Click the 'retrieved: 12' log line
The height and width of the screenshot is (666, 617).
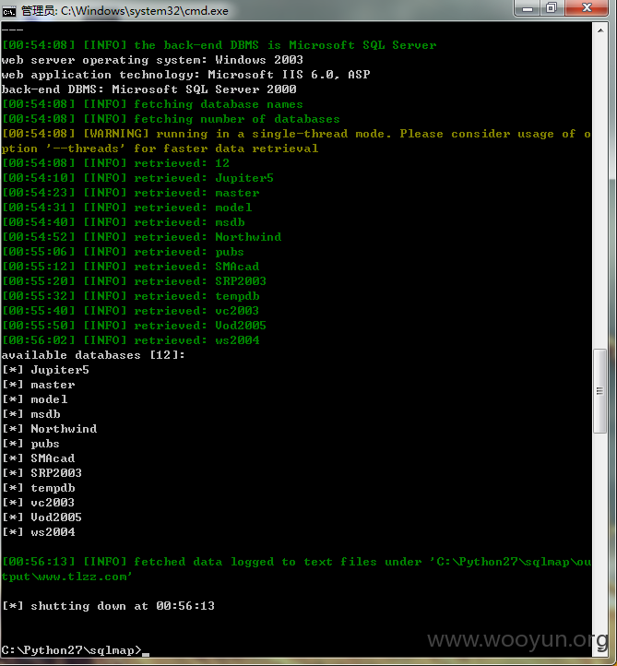click(x=115, y=163)
